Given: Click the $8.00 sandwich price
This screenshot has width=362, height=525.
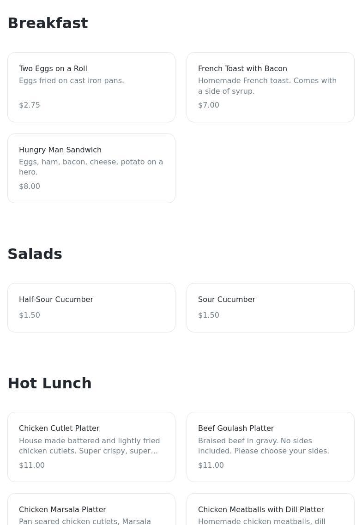Looking at the screenshot, I should pos(30,187).
